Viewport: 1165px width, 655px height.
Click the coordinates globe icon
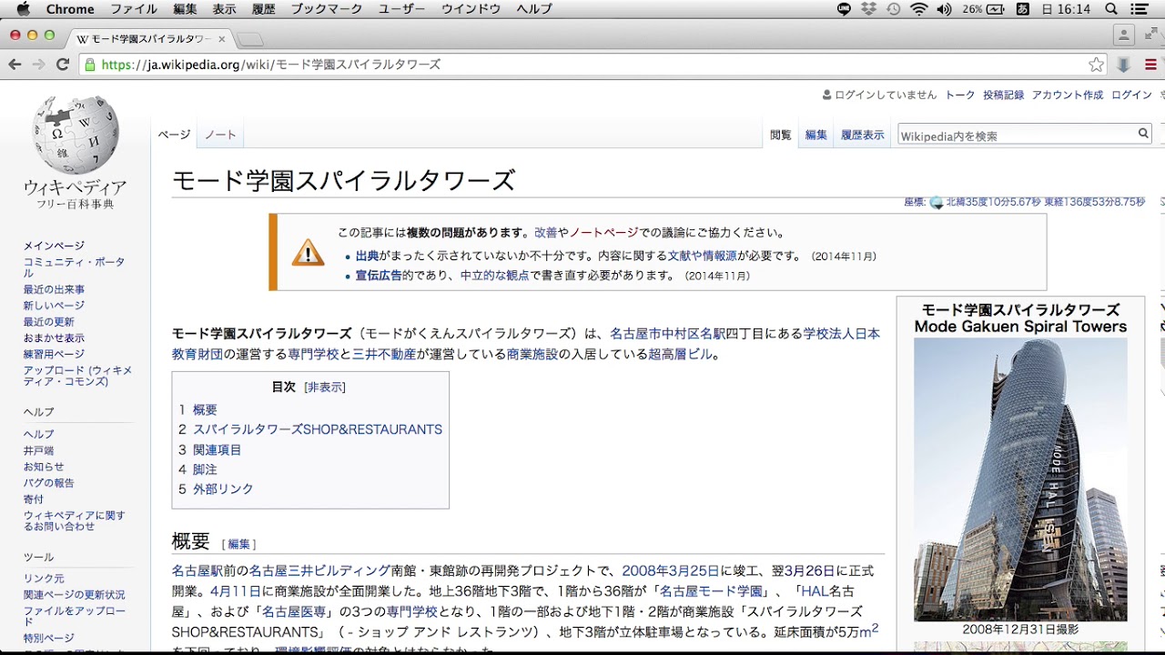coord(936,203)
